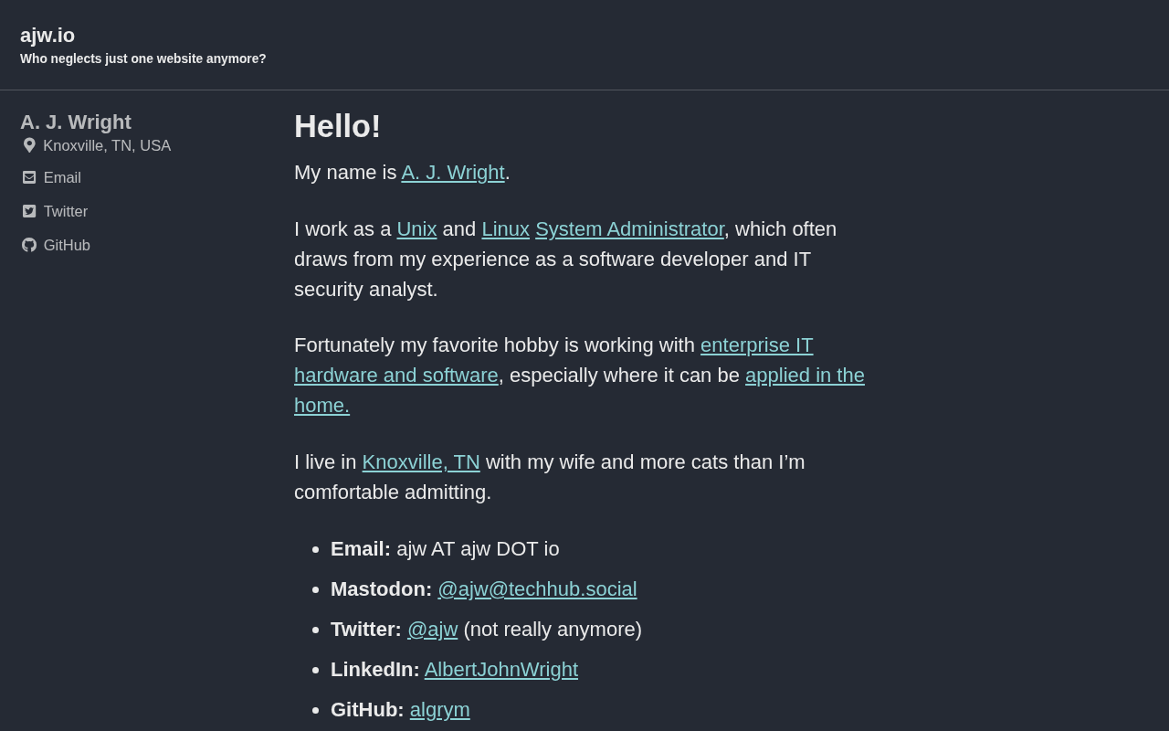Open the Email sidebar link
The image size is (1169, 731).
(x=62, y=177)
